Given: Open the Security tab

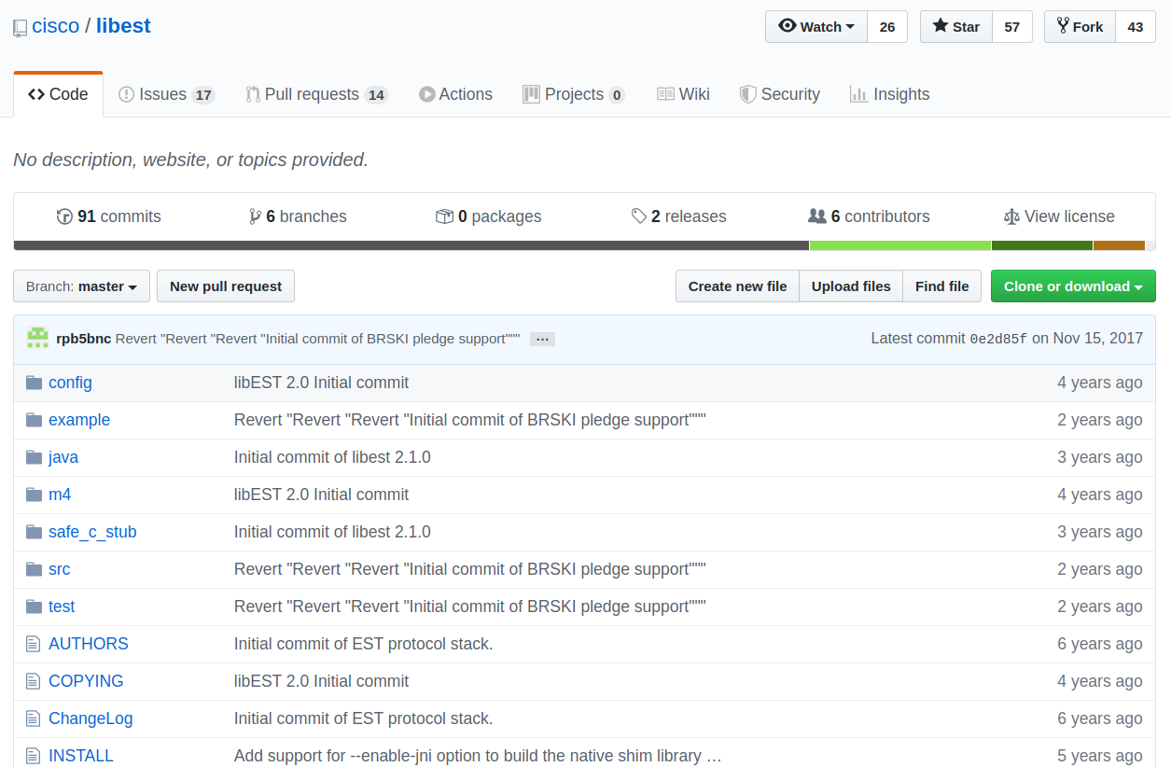Looking at the screenshot, I should click(780, 94).
